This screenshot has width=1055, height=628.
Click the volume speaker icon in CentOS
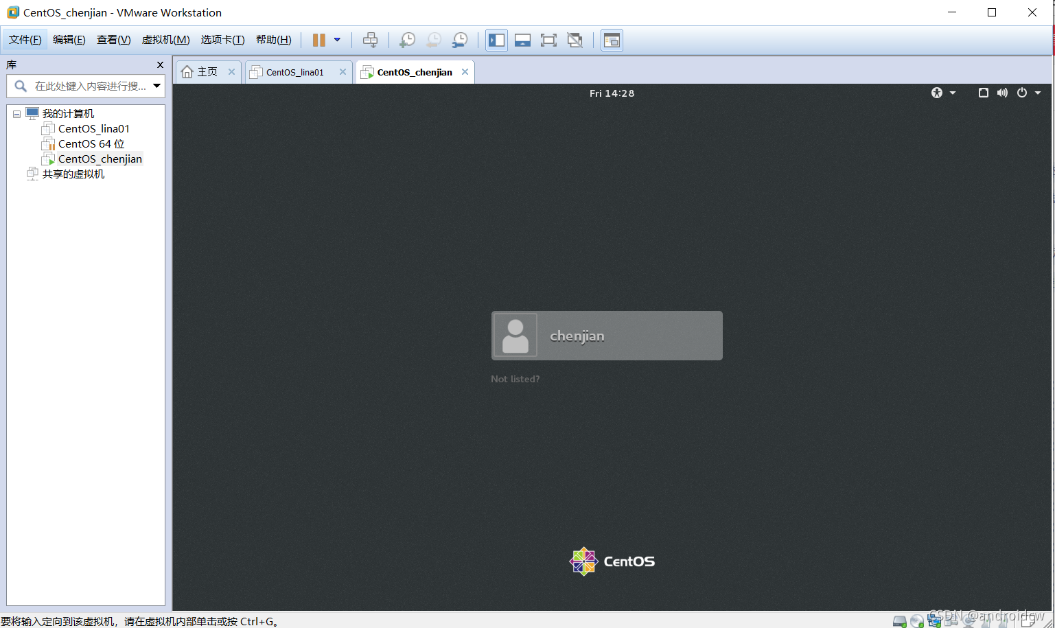[1002, 93]
